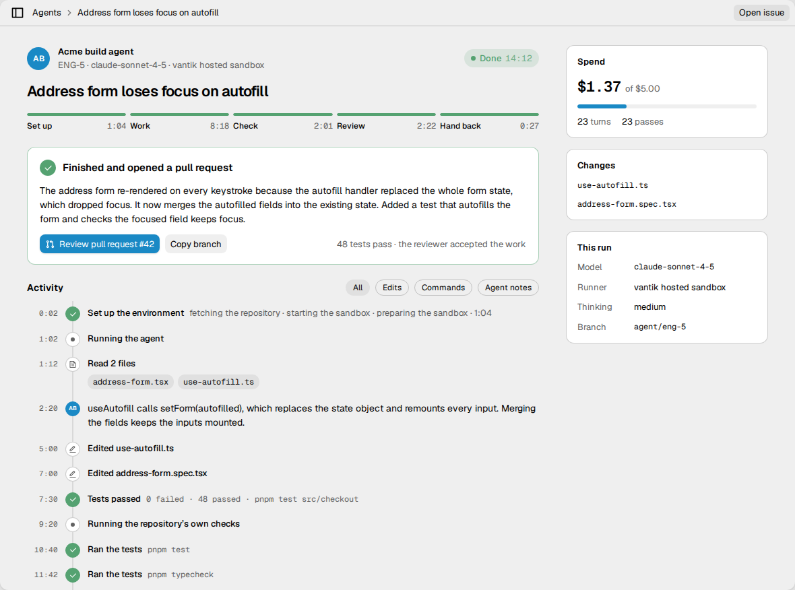Screen dimensions: 795x590
Task: Click the green check beside Finished and opened
Action: [x=48, y=168]
